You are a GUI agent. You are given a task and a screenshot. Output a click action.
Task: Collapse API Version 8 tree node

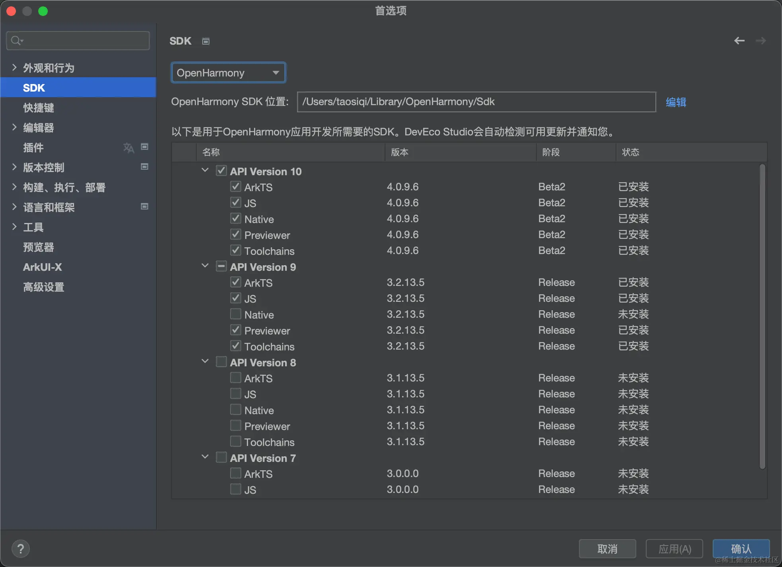click(x=205, y=361)
